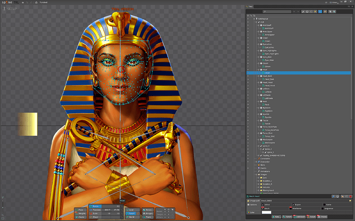Click the paste icon in tree toolbar
355x221 pixels.
click(334, 11)
